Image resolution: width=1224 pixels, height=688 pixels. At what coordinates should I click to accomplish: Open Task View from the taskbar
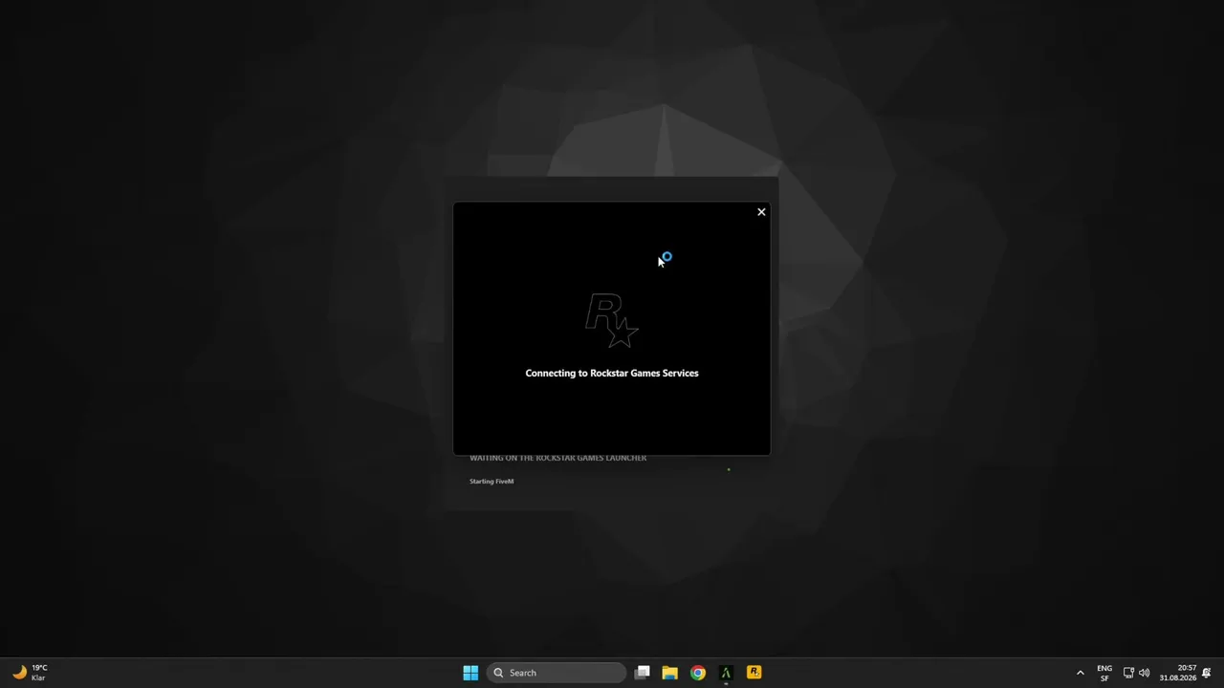[643, 673]
